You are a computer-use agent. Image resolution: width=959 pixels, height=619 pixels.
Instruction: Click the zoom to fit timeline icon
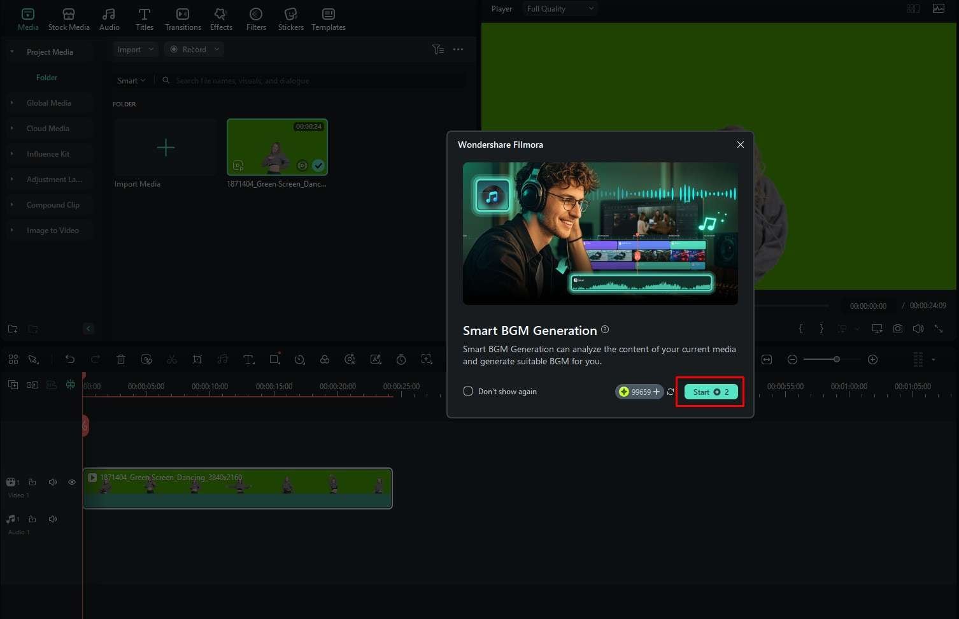pos(767,359)
